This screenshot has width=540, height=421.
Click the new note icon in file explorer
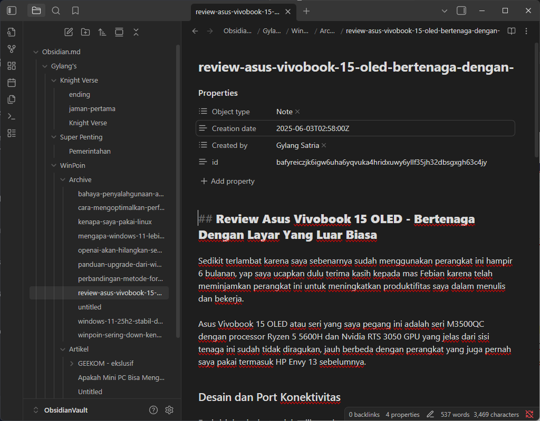point(69,32)
